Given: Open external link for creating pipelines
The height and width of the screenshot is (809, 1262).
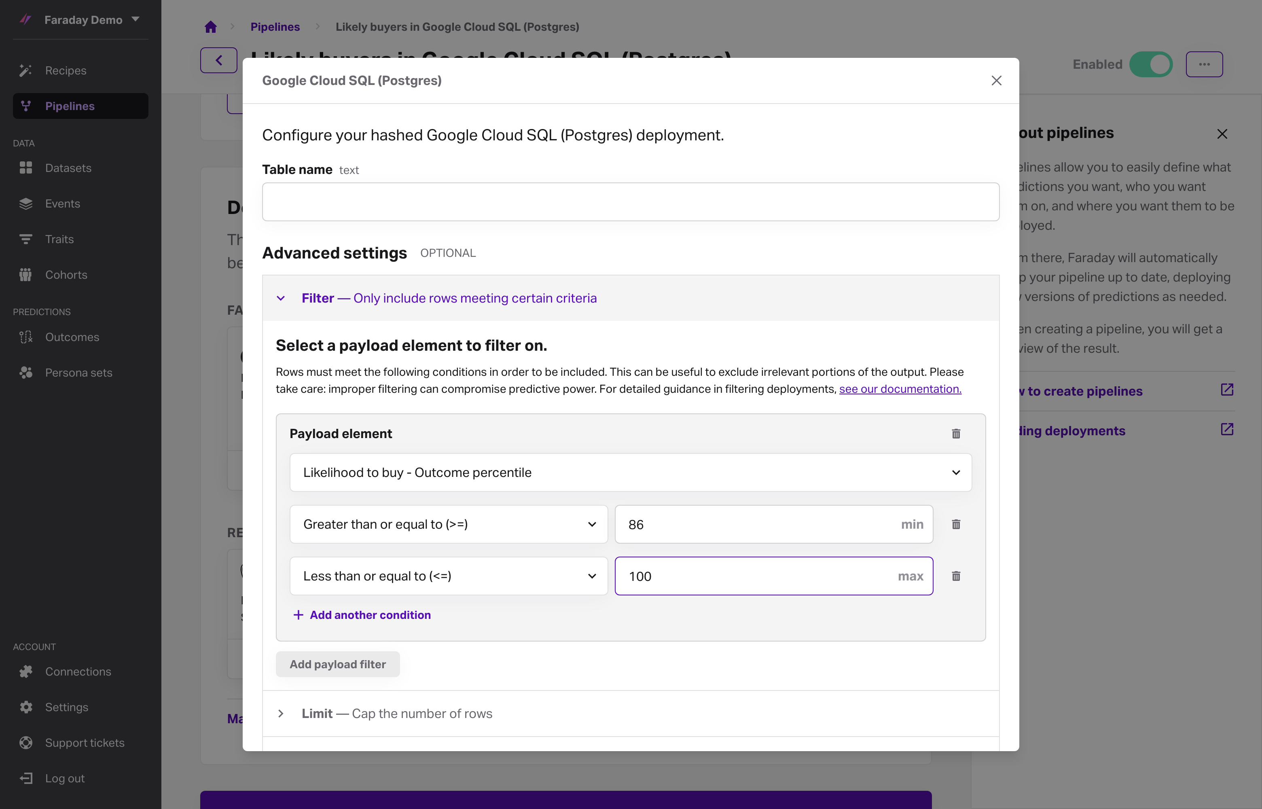Looking at the screenshot, I should pos(1227,390).
